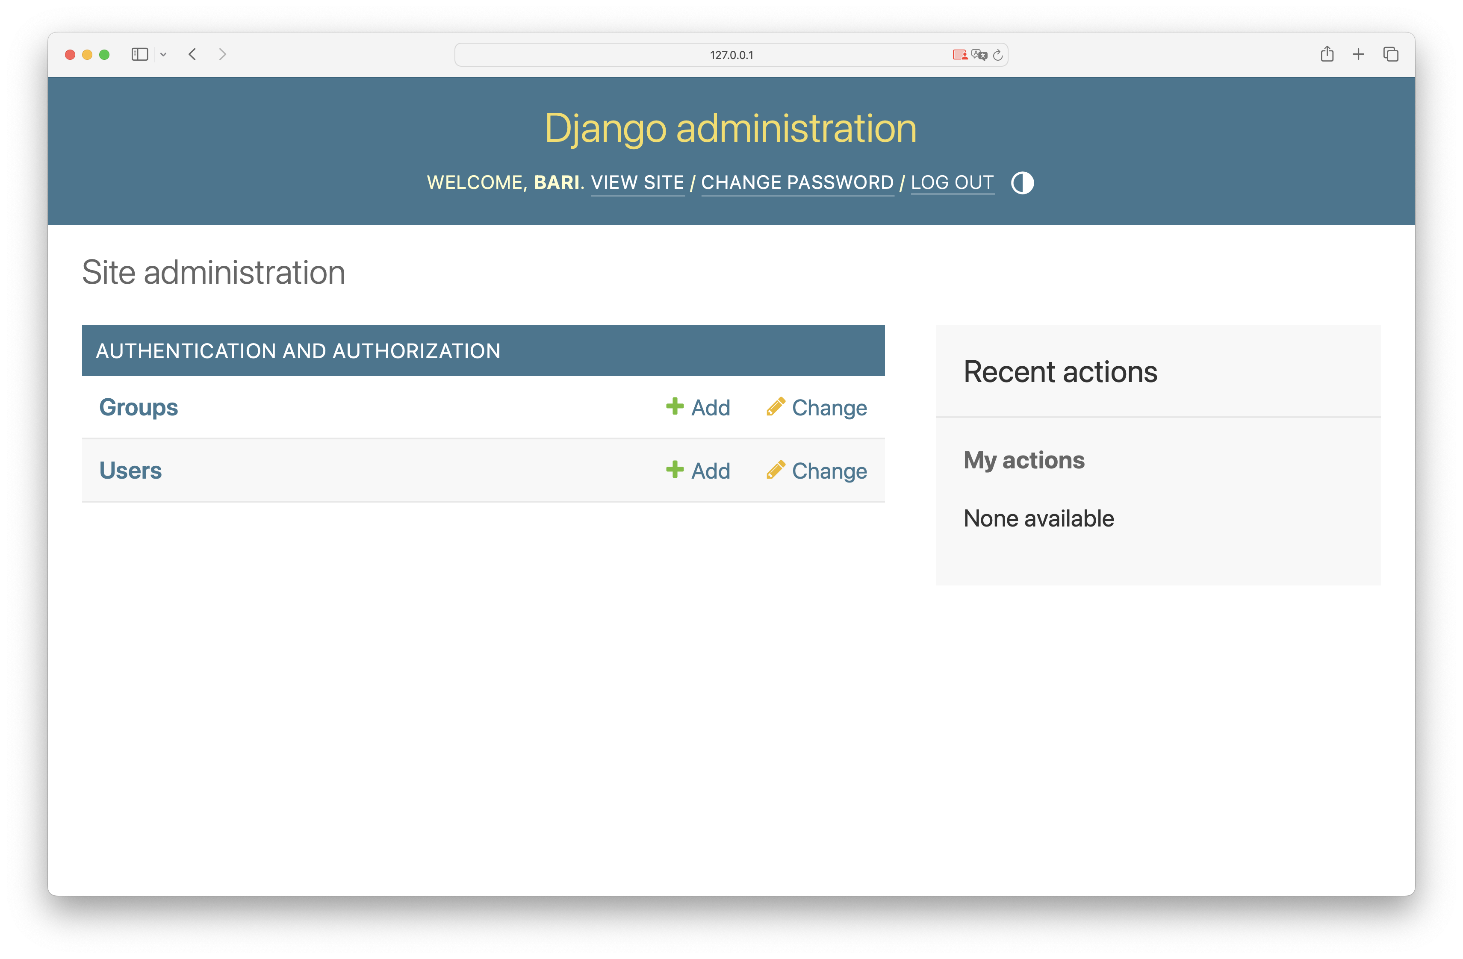
Task: Reload the page with refresh icon
Action: 998,55
